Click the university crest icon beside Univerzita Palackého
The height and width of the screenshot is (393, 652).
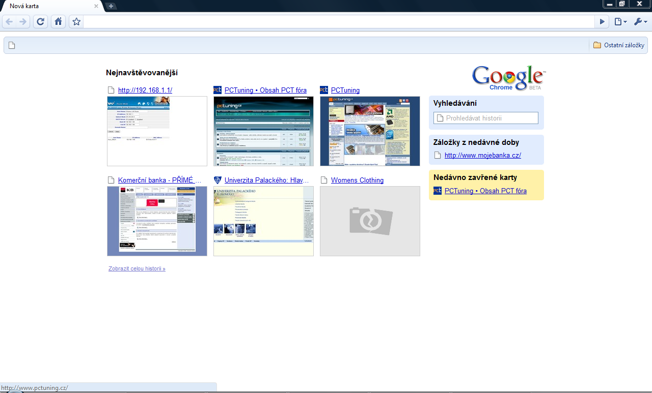(218, 180)
